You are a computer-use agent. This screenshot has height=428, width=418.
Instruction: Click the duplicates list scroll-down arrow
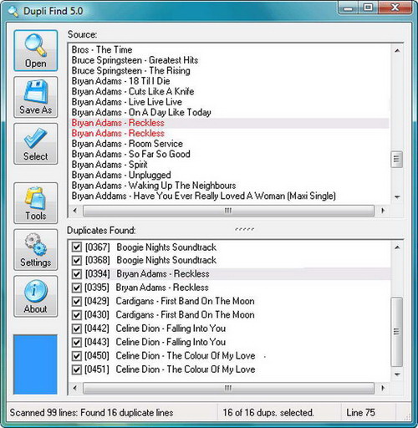tap(397, 374)
